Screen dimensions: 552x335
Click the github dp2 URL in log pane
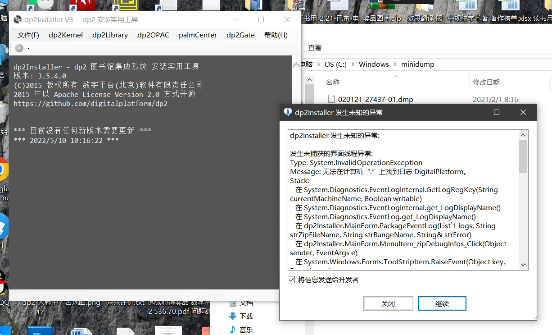[90, 103]
